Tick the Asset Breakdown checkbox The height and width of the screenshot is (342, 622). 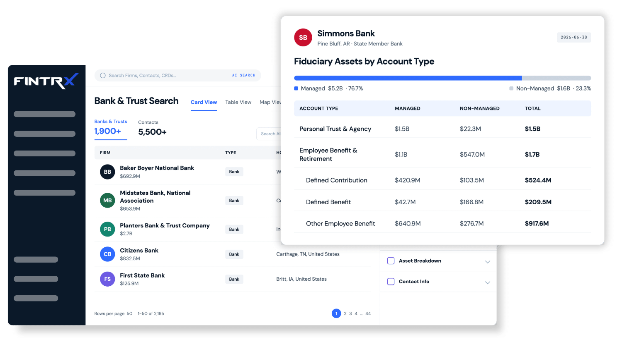[x=391, y=261]
